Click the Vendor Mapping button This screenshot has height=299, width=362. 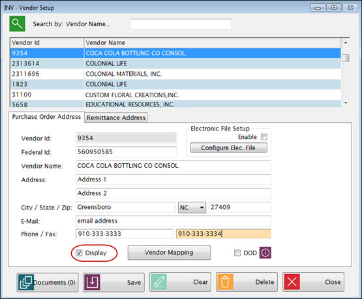click(169, 253)
